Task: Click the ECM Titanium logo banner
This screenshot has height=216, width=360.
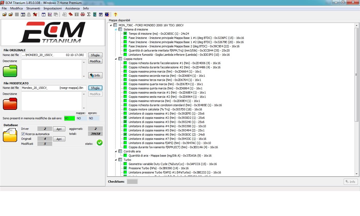Action: pyautogui.click(x=53, y=32)
